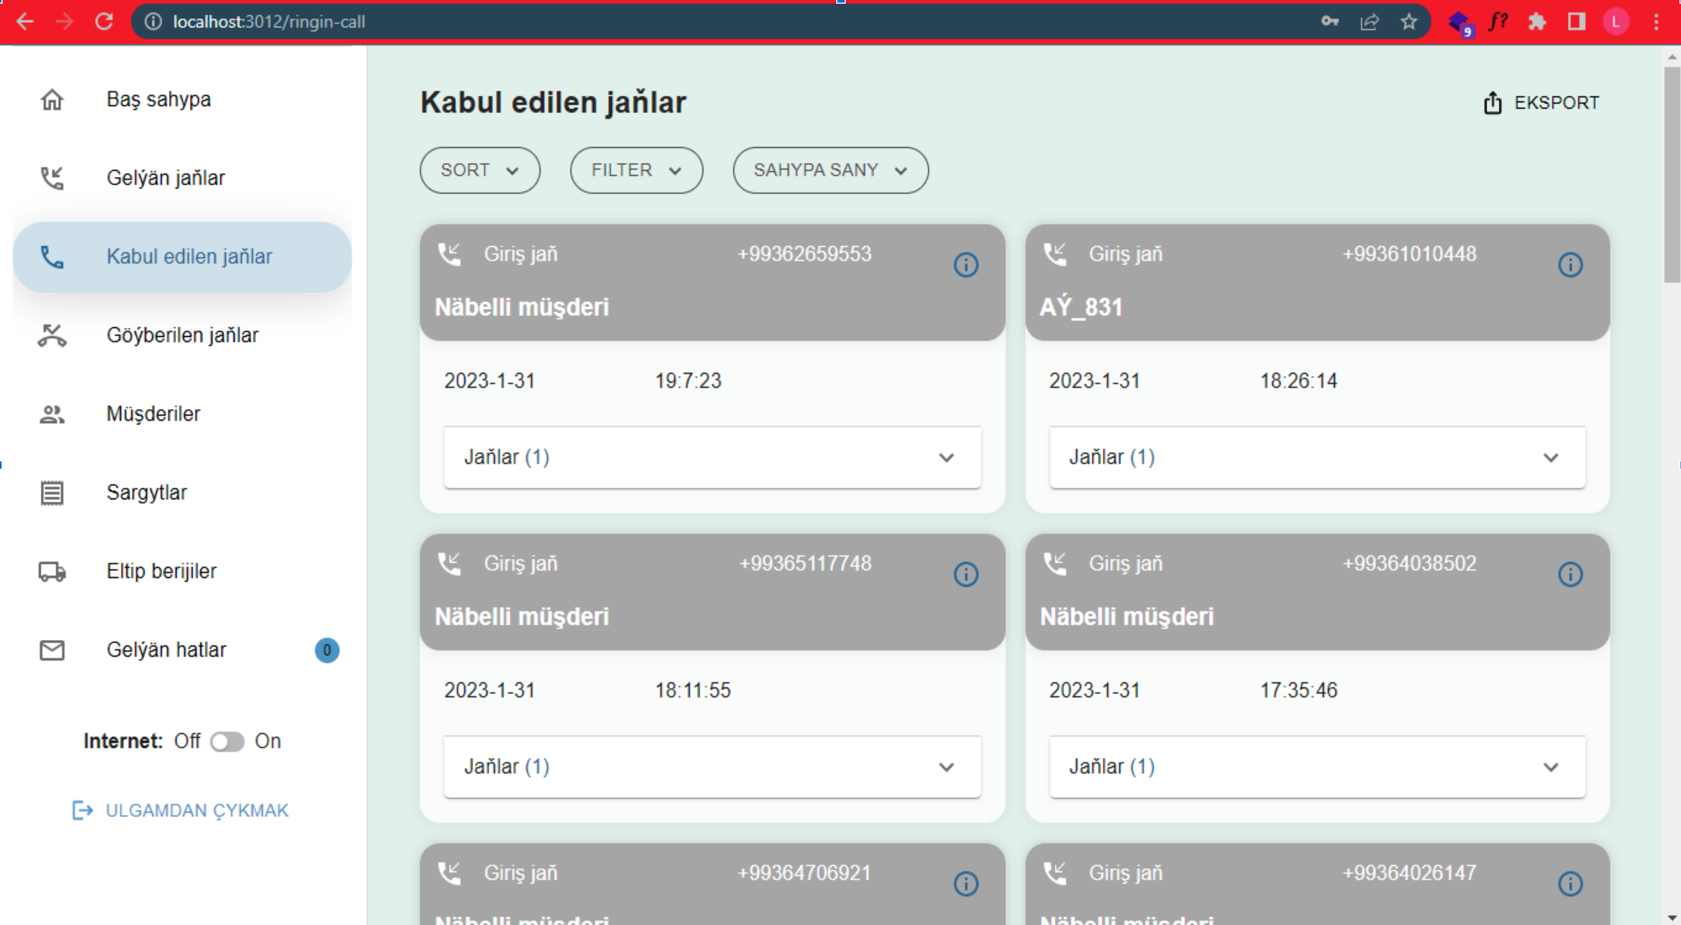
Task: Click the receipt icon beside Sargytlar
Action: coord(51,493)
